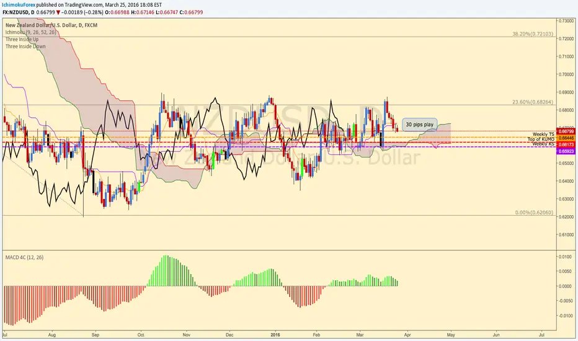Click the Ichimoku (9, 26, 52, 26) indicator label
Screen dimensions: 578x341
tap(31, 32)
